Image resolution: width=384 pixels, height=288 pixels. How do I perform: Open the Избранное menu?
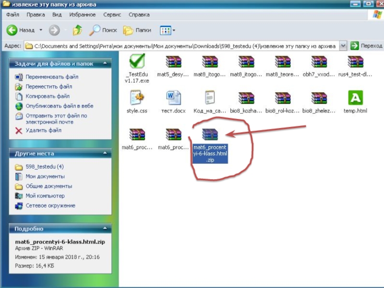[82, 15]
